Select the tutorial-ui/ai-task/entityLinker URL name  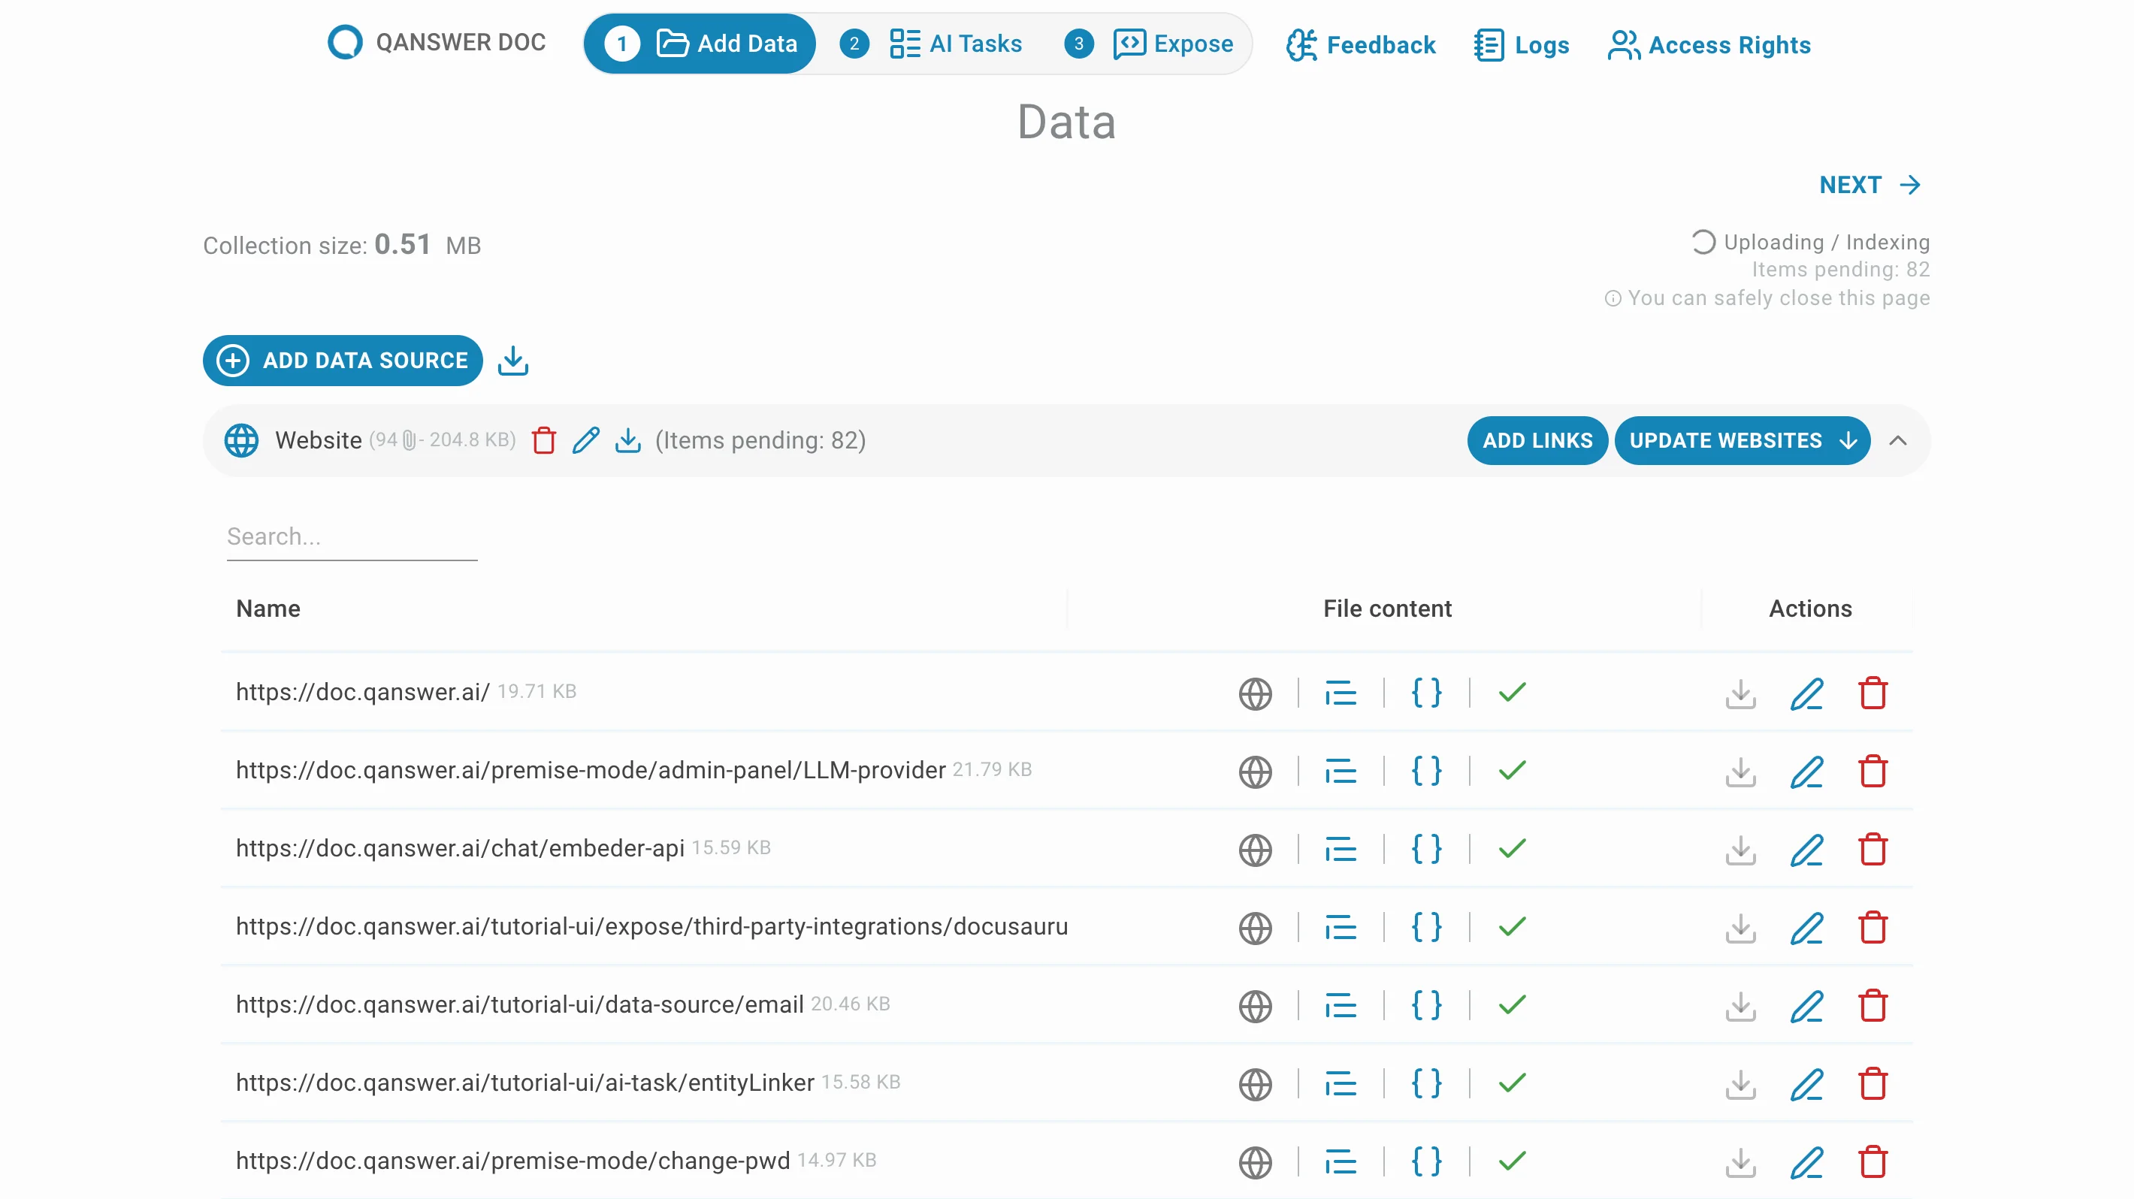click(x=525, y=1083)
